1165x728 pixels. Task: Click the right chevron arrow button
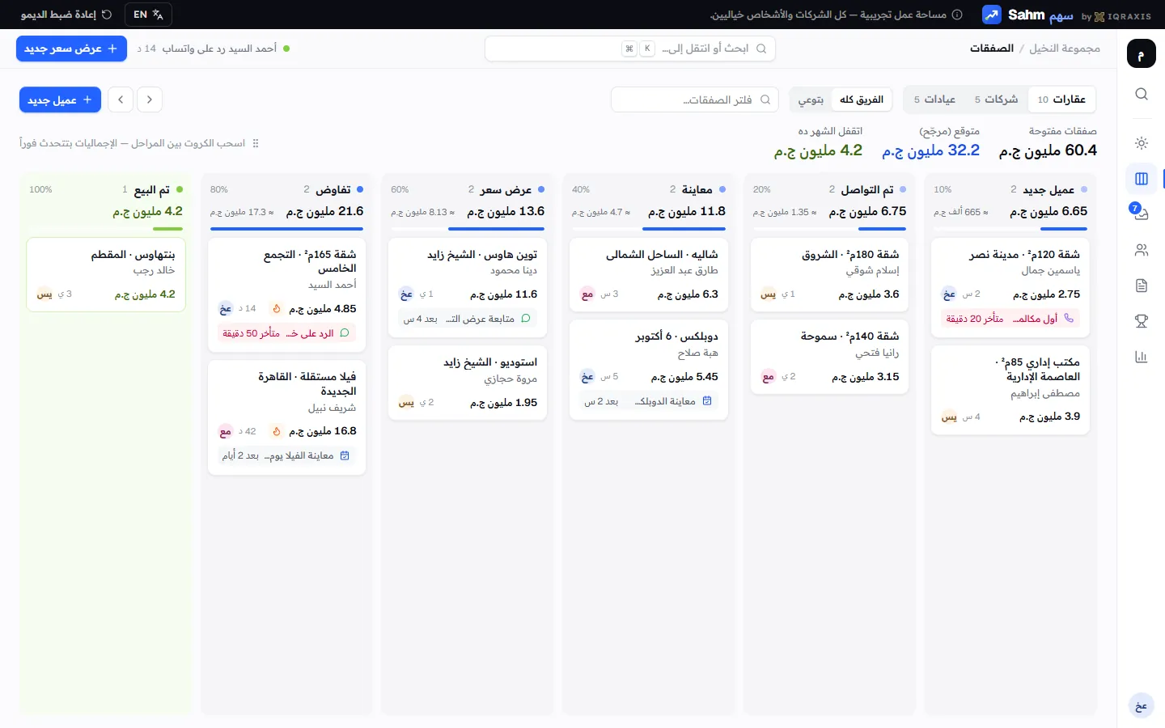150,99
